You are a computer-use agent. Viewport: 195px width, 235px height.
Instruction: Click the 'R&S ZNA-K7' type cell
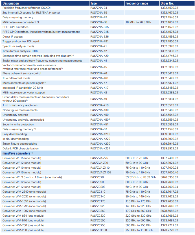click(99, 83)
